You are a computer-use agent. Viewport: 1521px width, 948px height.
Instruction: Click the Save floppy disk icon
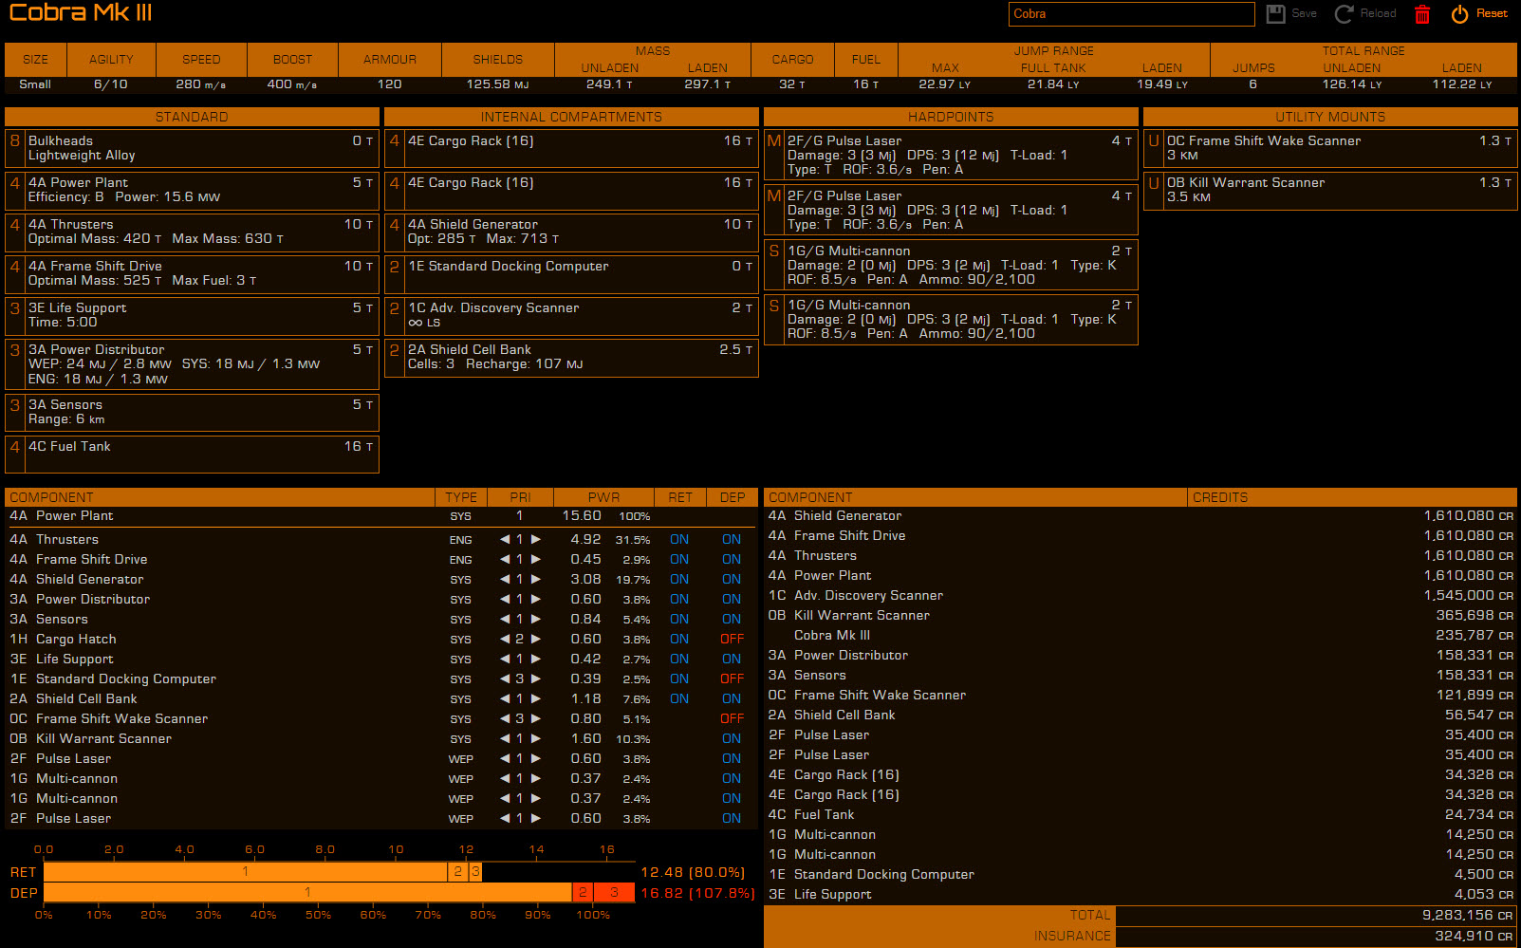(x=1276, y=13)
